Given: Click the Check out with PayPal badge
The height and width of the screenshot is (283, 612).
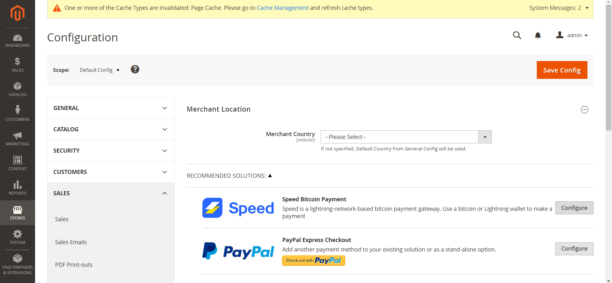Looking at the screenshot, I should click(314, 260).
